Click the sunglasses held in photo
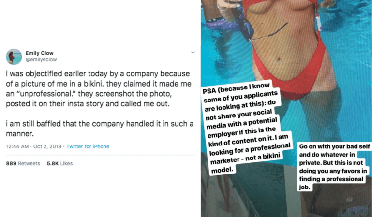386x217 pixels. click(256, 26)
